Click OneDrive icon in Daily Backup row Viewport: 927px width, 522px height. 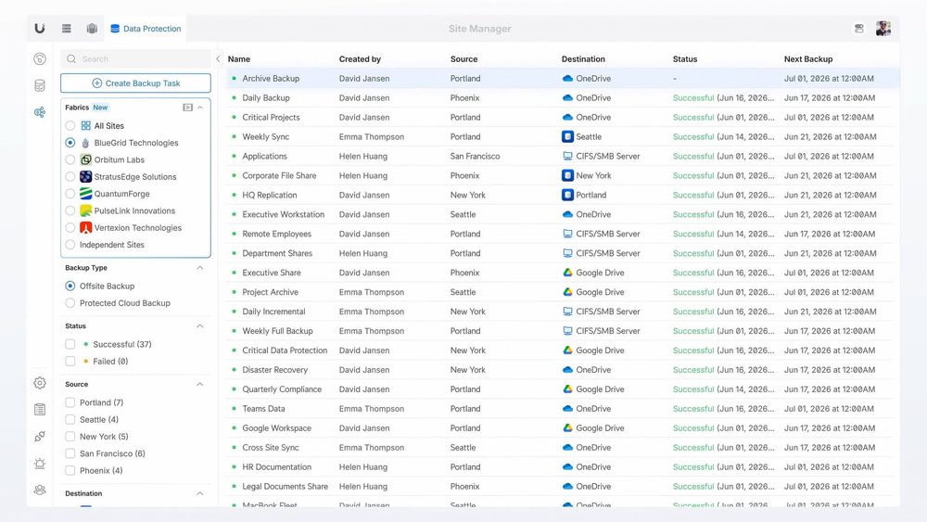click(567, 98)
